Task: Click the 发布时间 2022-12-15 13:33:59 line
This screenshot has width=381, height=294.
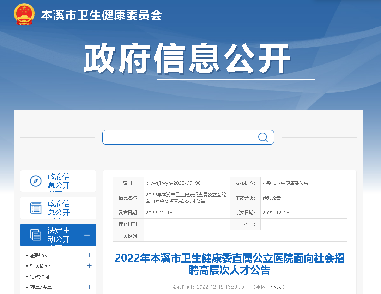Action: pos(208,287)
